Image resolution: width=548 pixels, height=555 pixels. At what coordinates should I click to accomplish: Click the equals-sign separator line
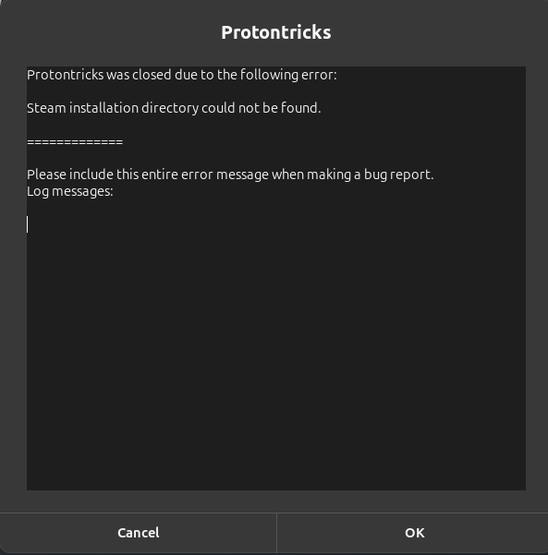pyautogui.click(x=75, y=142)
